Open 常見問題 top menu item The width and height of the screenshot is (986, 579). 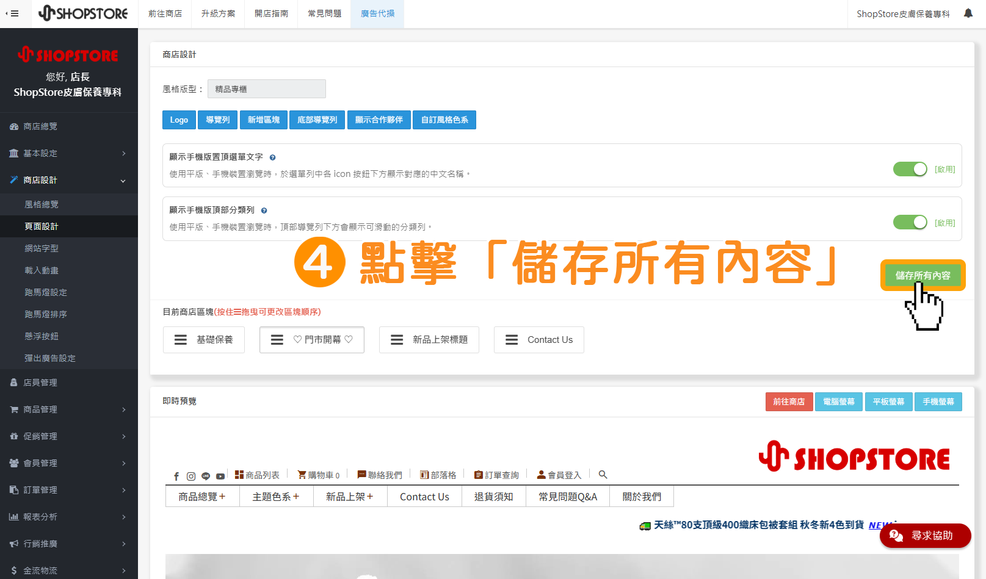click(324, 13)
